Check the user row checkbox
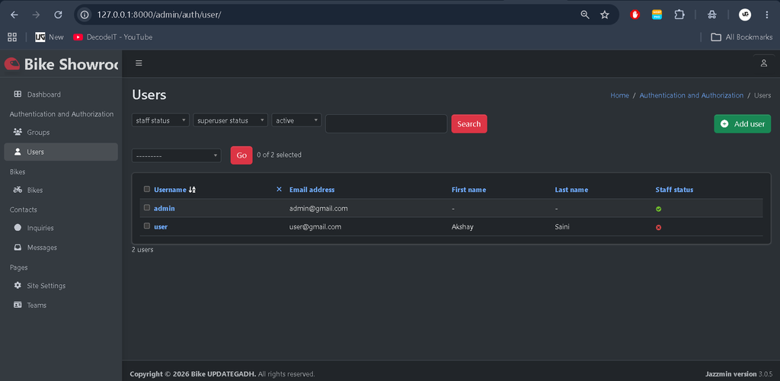The height and width of the screenshot is (381, 780). tap(147, 226)
